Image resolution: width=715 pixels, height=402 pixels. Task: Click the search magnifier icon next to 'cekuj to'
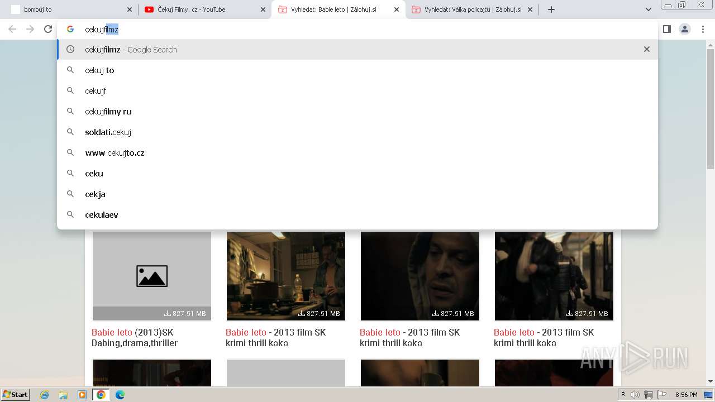[x=70, y=70]
